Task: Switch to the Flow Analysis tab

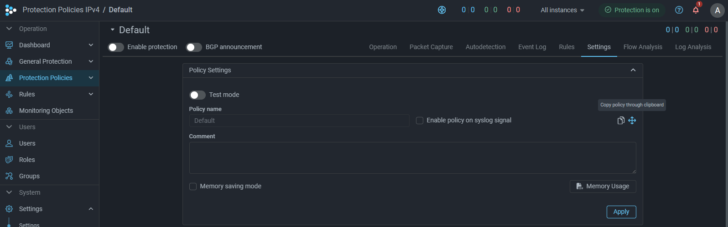Action: tap(643, 47)
